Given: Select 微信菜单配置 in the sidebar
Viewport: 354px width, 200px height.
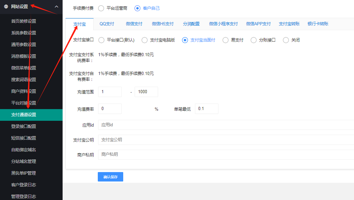Looking at the screenshot, I should 24,68.
